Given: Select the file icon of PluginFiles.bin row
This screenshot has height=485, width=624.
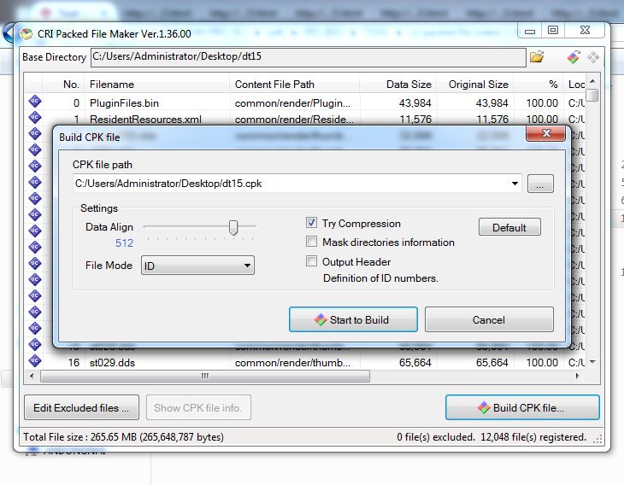Looking at the screenshot, I should tap(35, 102).
